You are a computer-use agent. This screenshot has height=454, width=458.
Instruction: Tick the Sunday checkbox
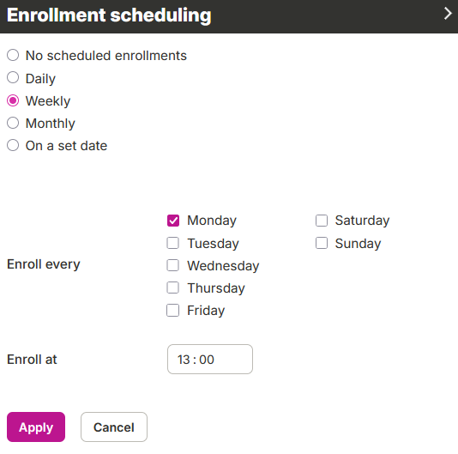(322, 243)
